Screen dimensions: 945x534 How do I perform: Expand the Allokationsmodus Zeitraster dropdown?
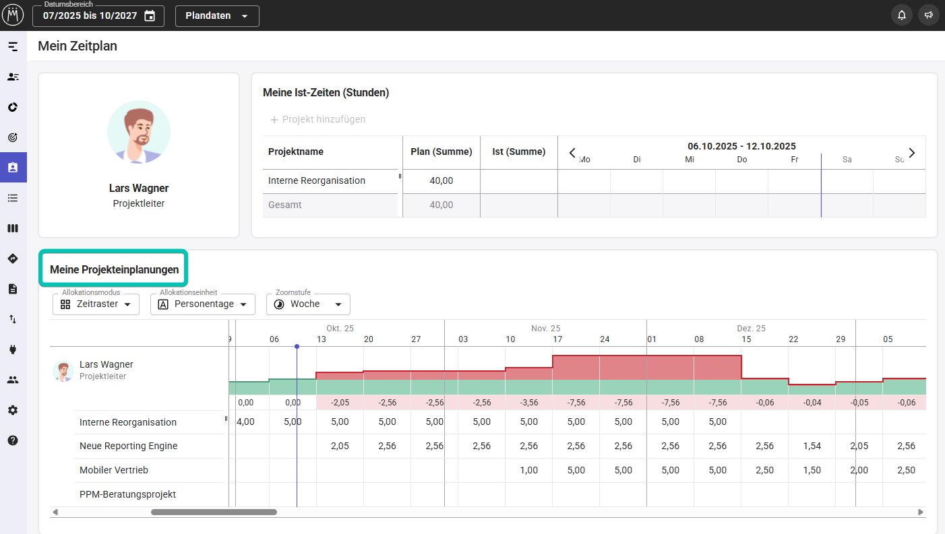tap(96, 304)
